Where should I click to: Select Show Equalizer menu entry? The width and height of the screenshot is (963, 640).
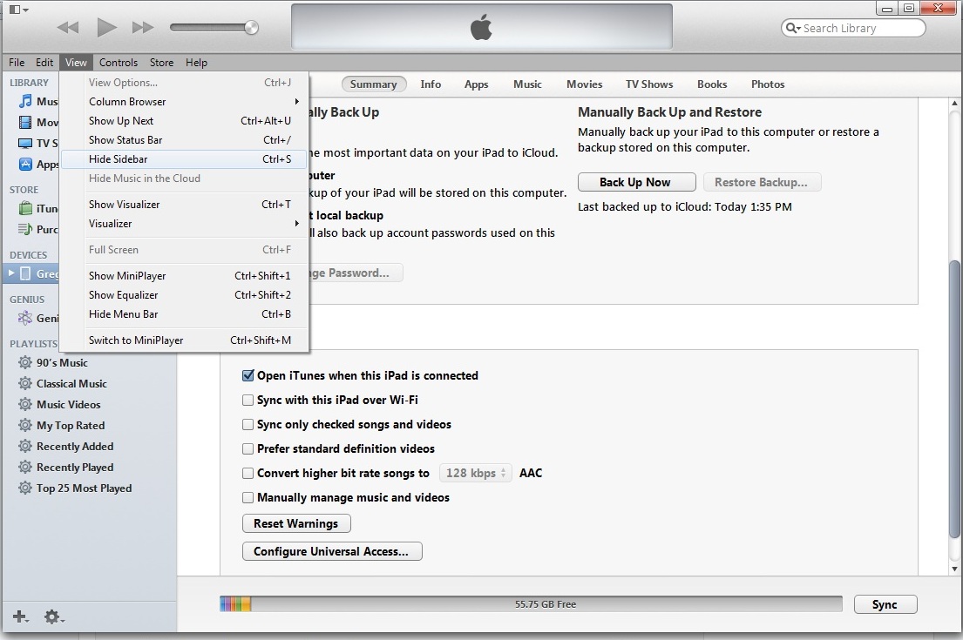coord(185,295)
